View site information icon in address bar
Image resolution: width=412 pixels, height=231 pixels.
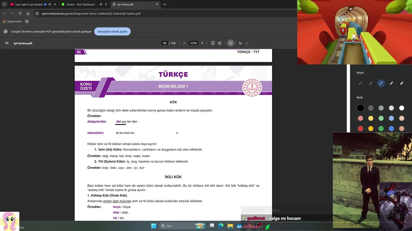[x=37, y=13]
